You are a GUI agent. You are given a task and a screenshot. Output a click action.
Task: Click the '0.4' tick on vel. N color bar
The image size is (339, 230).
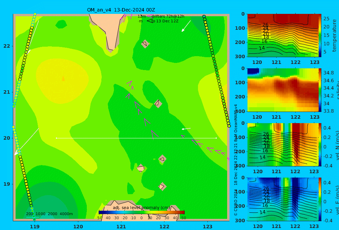click(x=327, y=128)
